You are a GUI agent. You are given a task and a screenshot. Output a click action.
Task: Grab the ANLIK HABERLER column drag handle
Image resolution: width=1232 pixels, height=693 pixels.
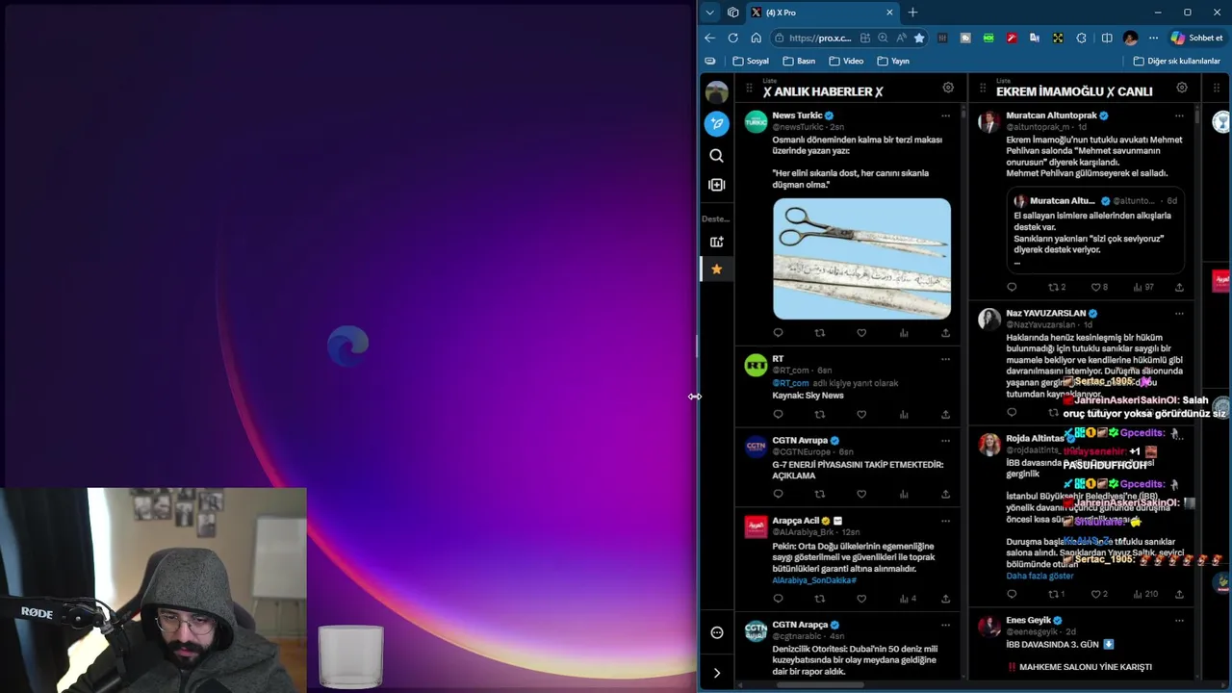point(749,88)
